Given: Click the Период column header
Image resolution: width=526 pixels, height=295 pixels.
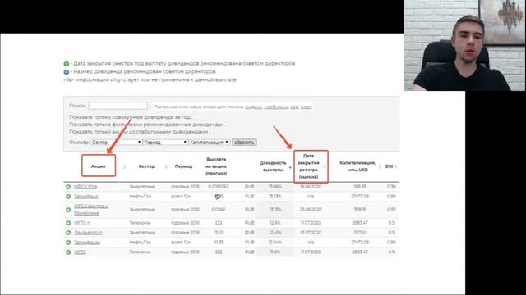Looking at the screenshot, I should pyautogui.click(x=183, y=166).
